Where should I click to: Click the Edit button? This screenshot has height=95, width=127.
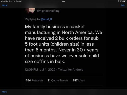tap(123, 5)
